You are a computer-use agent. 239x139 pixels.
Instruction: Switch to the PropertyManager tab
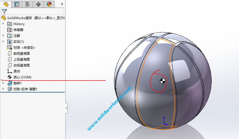(x=17, y=4)
